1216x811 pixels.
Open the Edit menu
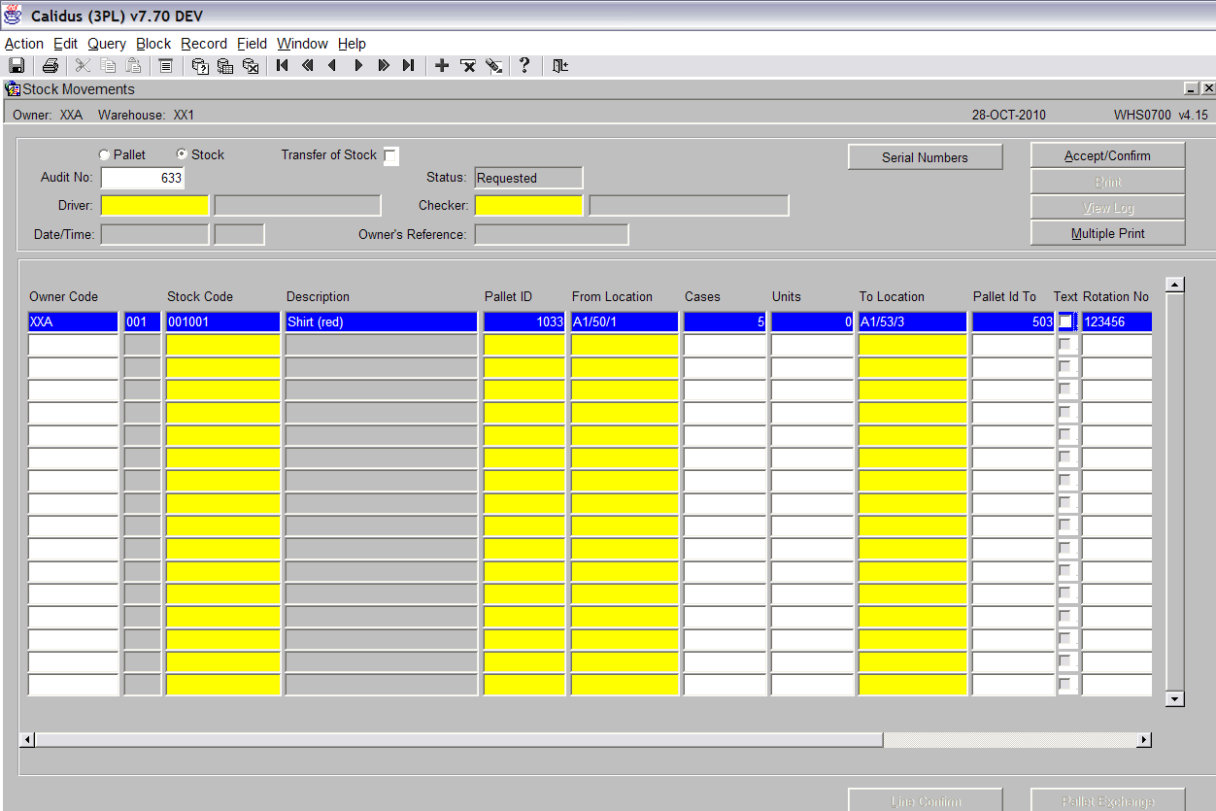[x=66, y=44]
